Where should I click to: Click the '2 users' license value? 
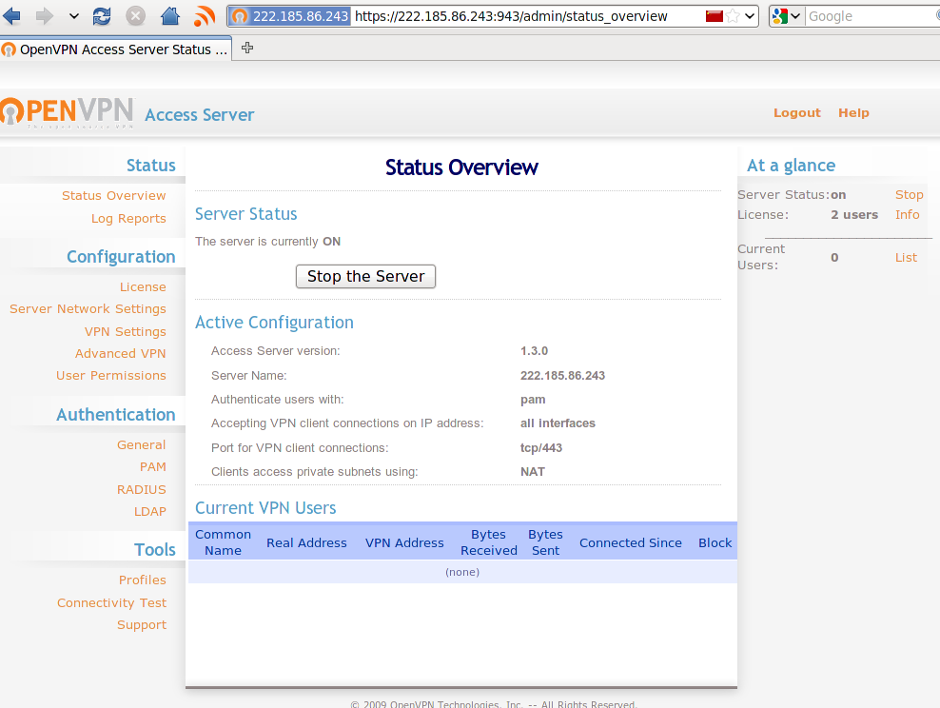(x=854, y=215)
